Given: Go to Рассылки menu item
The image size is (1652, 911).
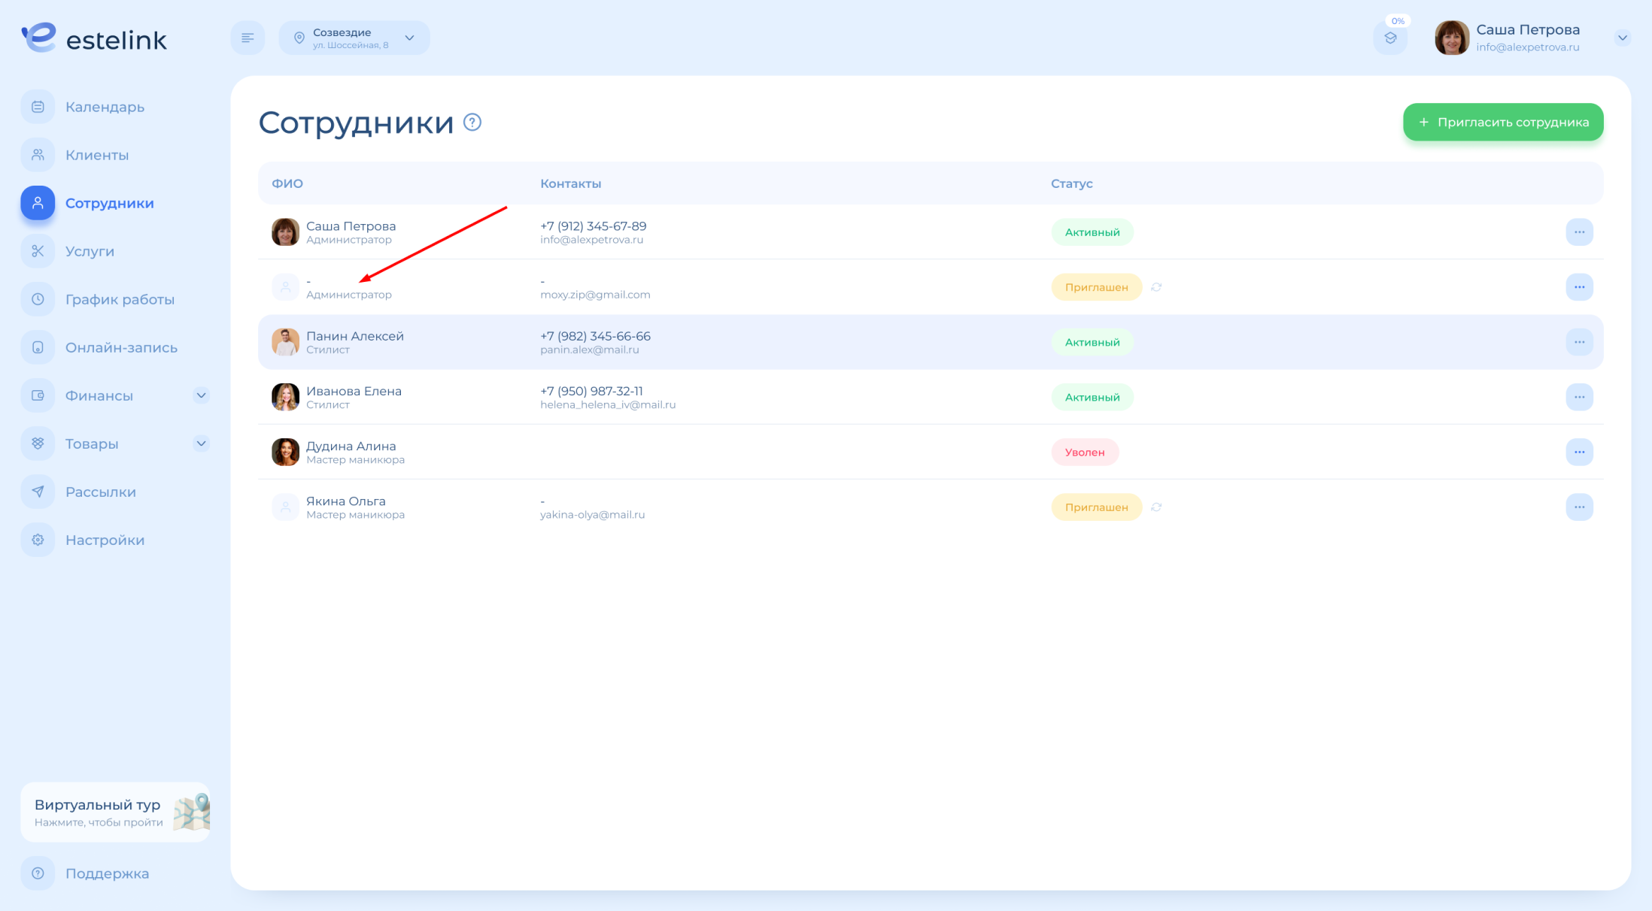Looking at the screenshot, I should coord(101,492).
